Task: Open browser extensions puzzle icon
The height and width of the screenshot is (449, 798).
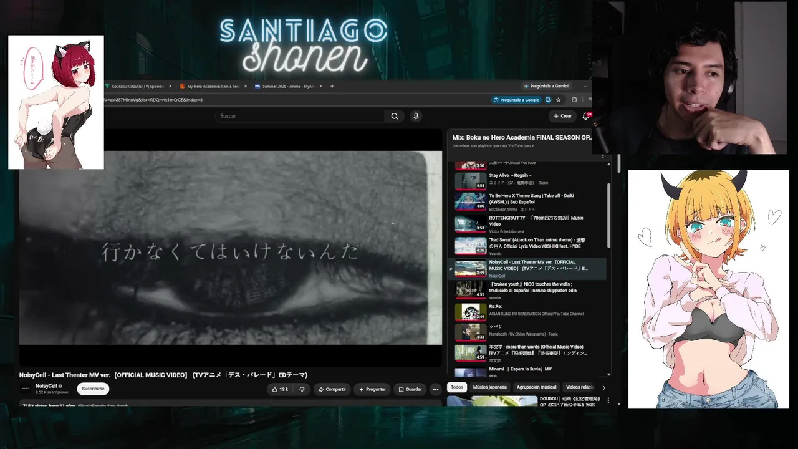Action: click(x=574, y=100)
